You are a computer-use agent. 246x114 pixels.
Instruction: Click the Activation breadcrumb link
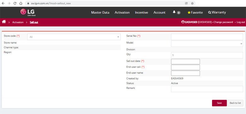click(x=18, y=22)
